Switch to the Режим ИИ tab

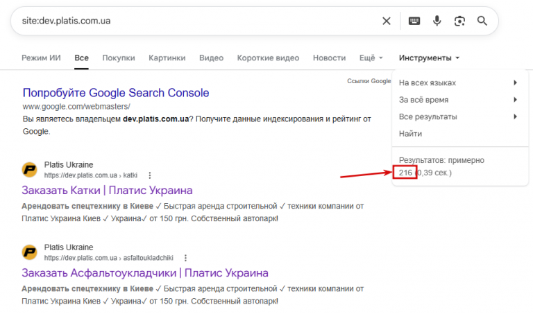[41, 58]
